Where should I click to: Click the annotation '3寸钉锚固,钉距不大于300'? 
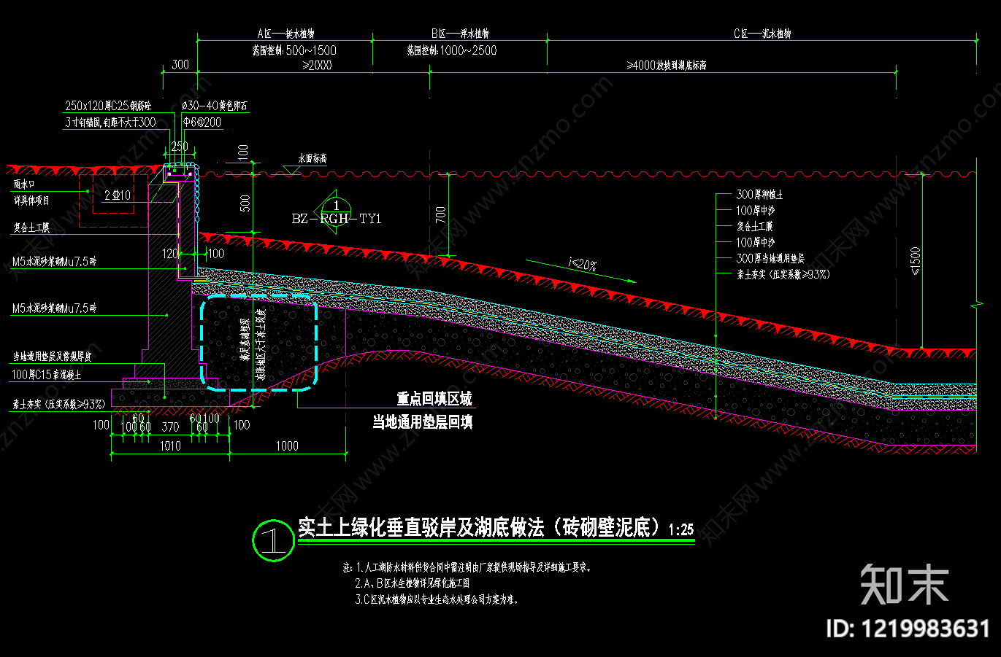tap(110, 123)
